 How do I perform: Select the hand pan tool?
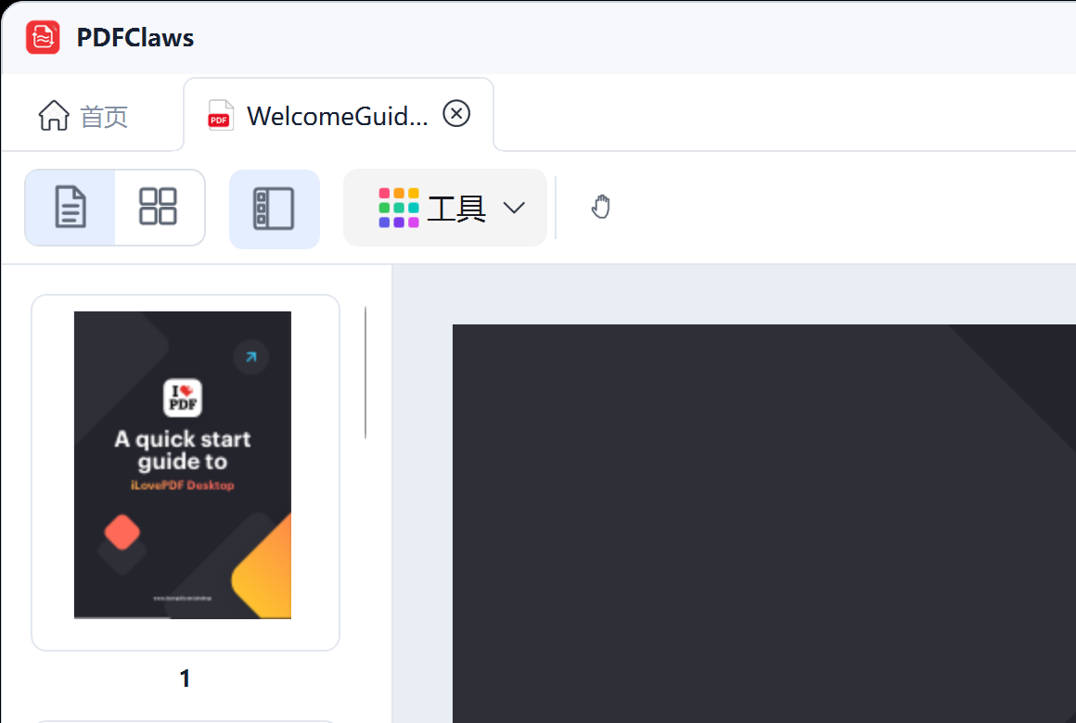[600, 207]
